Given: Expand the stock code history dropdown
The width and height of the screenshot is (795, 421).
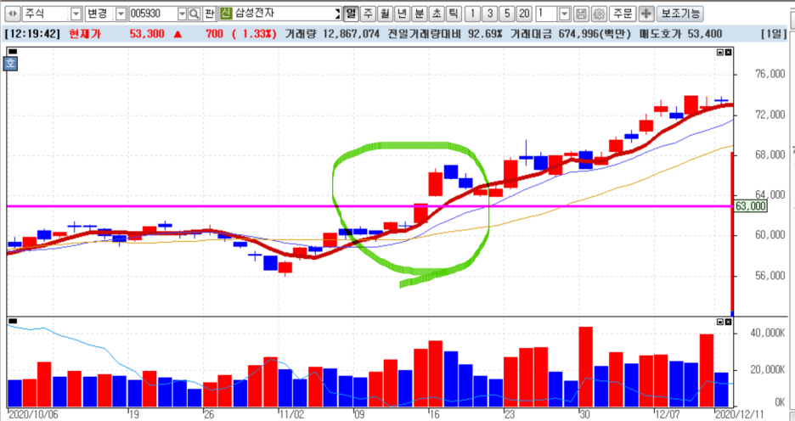Looking at the screenshot, I should pos(182,14).
